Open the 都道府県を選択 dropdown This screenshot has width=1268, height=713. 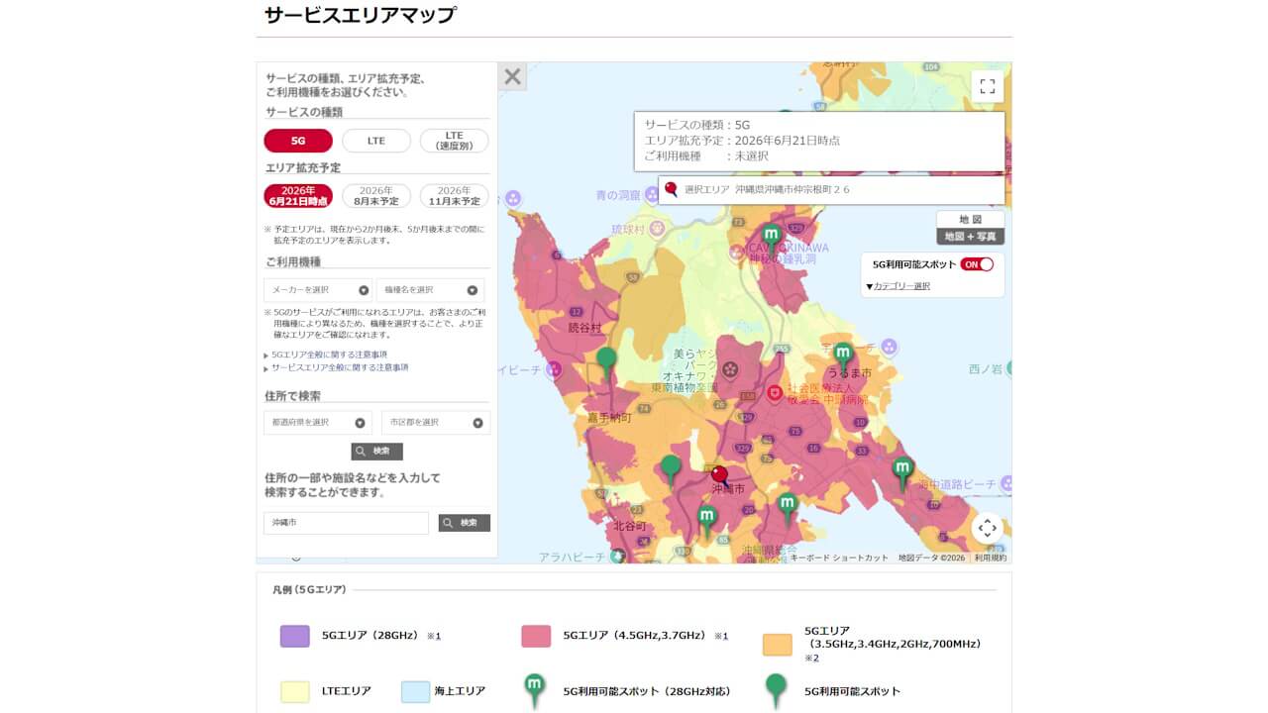click(x=318, y=423)
